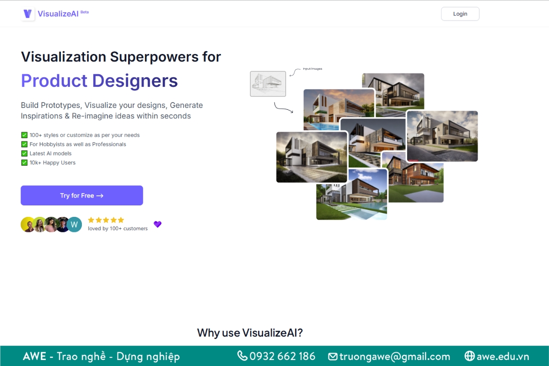Click the teal 'W' avatar circle
The width and height of the screenshot is (549, 366).
(x=74, y=224)
